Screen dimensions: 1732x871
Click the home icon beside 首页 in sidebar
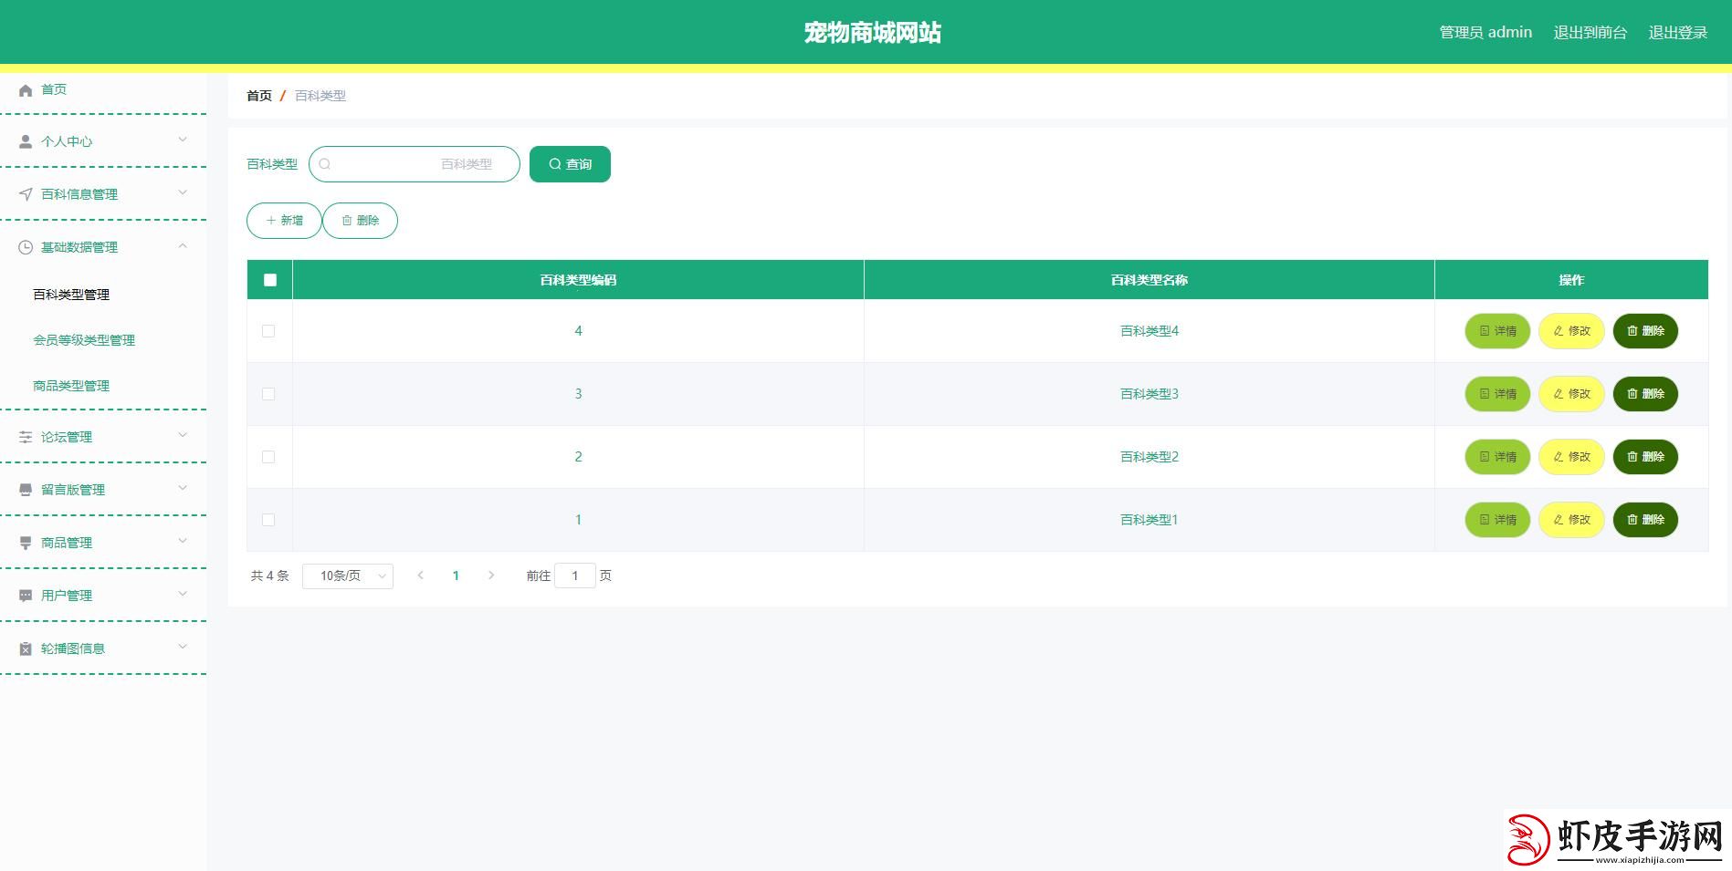[26, 90]
